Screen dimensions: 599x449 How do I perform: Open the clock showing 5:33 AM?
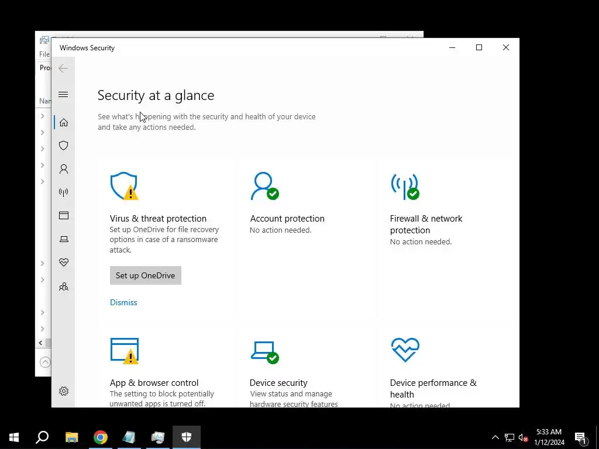[549, 437]
